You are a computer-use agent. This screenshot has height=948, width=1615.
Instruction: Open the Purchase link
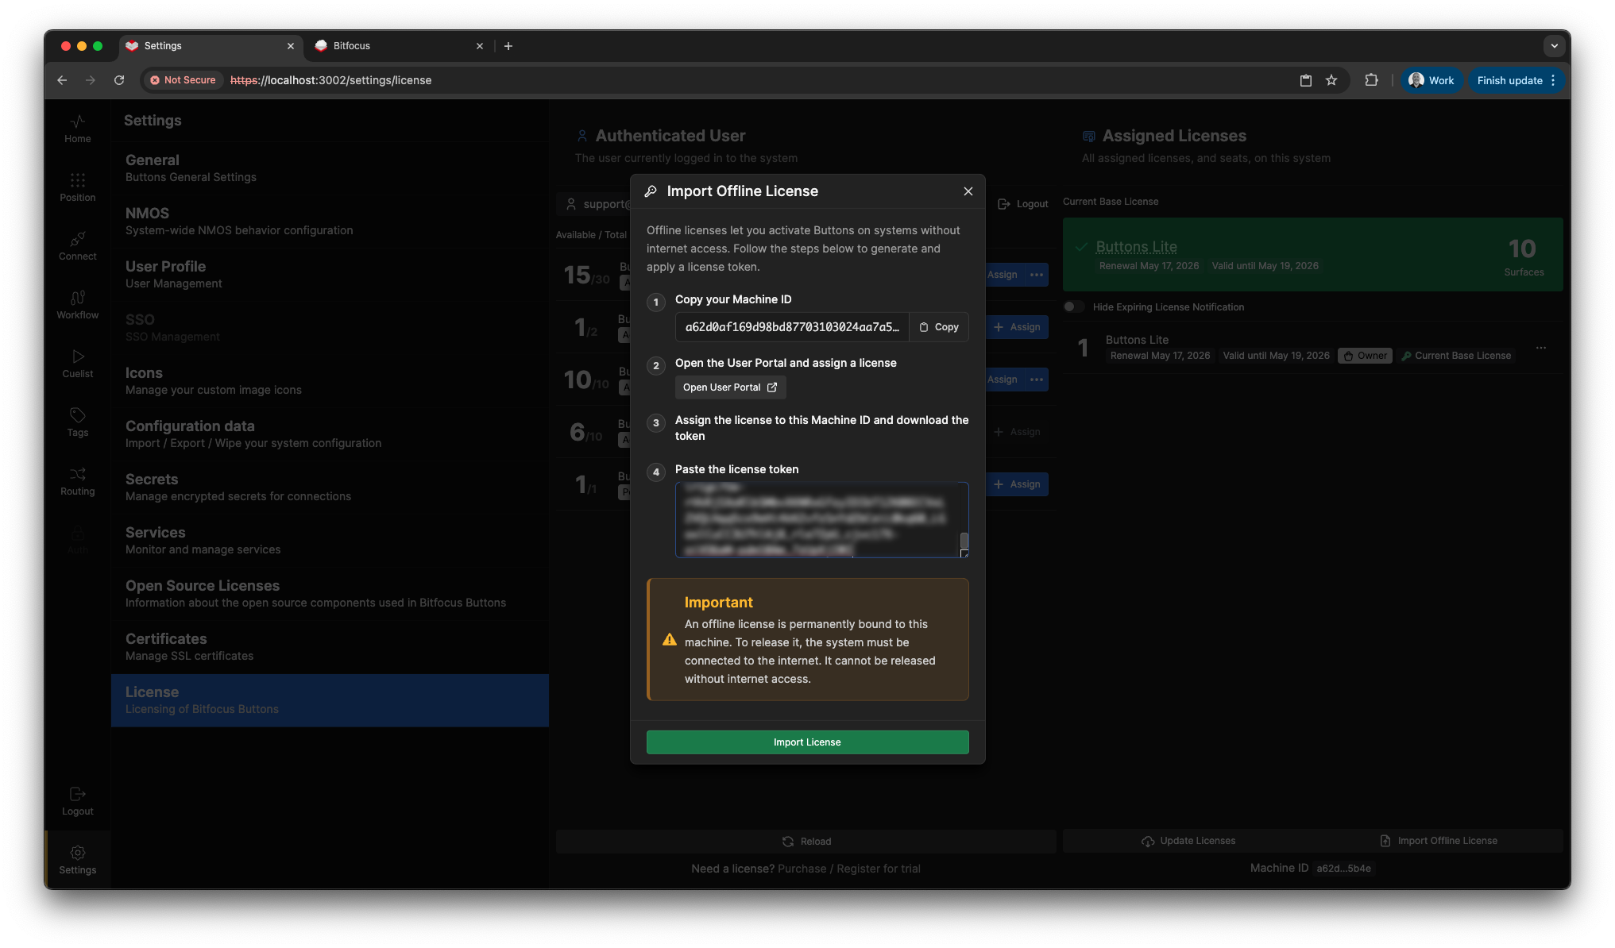click(x=802, y=869)
